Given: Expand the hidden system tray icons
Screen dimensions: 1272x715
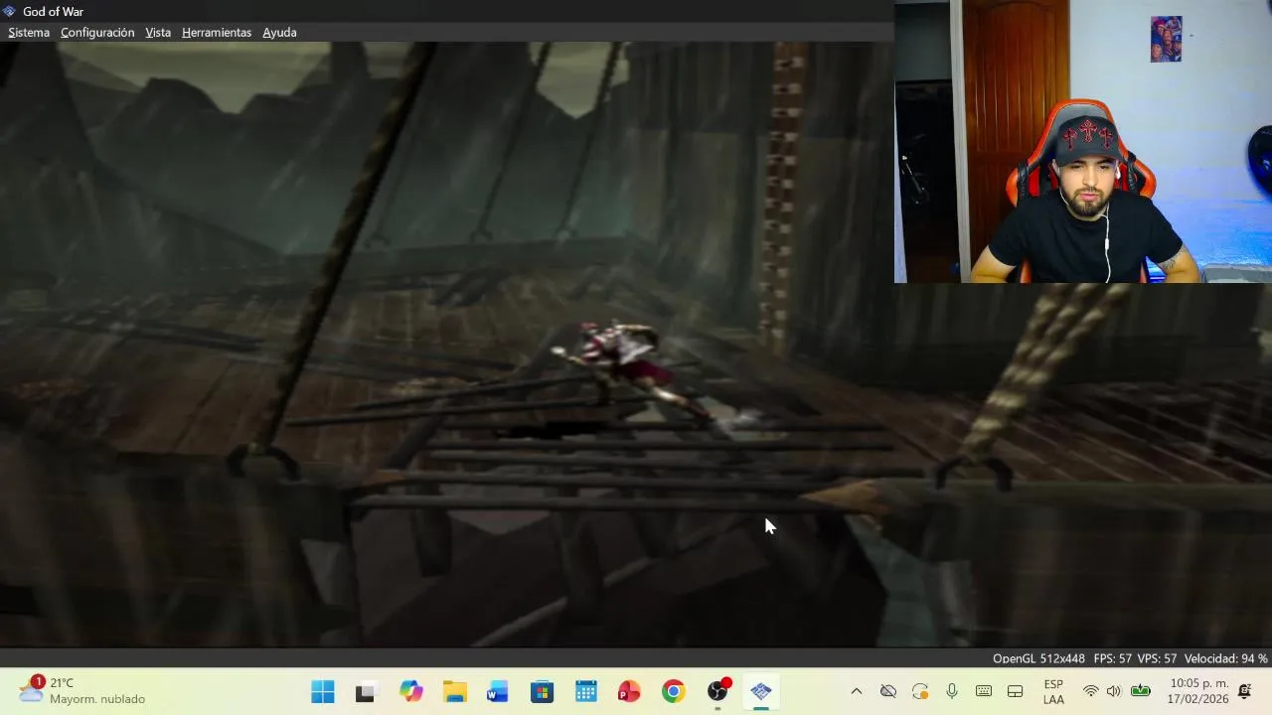Looking at the screenshot, I should pos(857,691).
